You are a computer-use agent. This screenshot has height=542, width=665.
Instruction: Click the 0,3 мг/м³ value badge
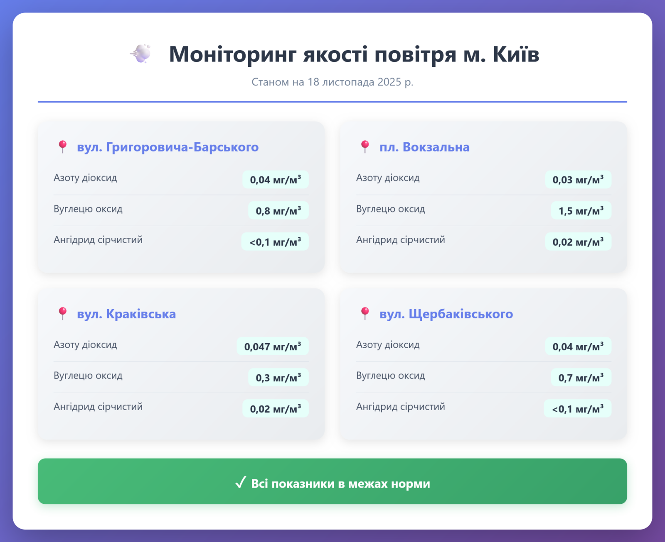click(278, 378)
